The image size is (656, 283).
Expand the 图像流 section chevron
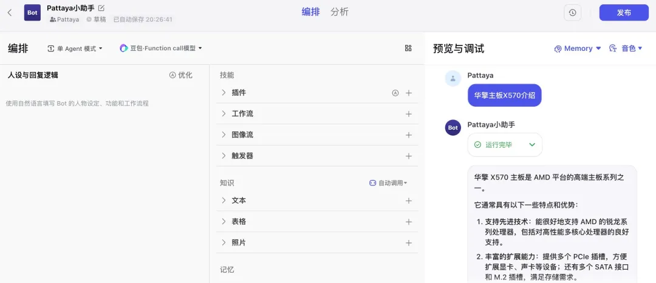(x=224, y=135)
